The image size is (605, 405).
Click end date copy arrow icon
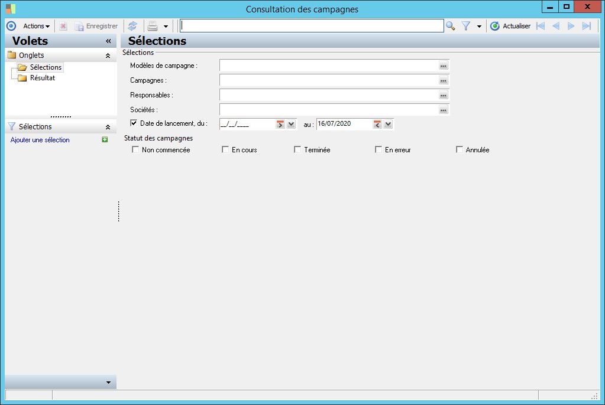point(377,124)
